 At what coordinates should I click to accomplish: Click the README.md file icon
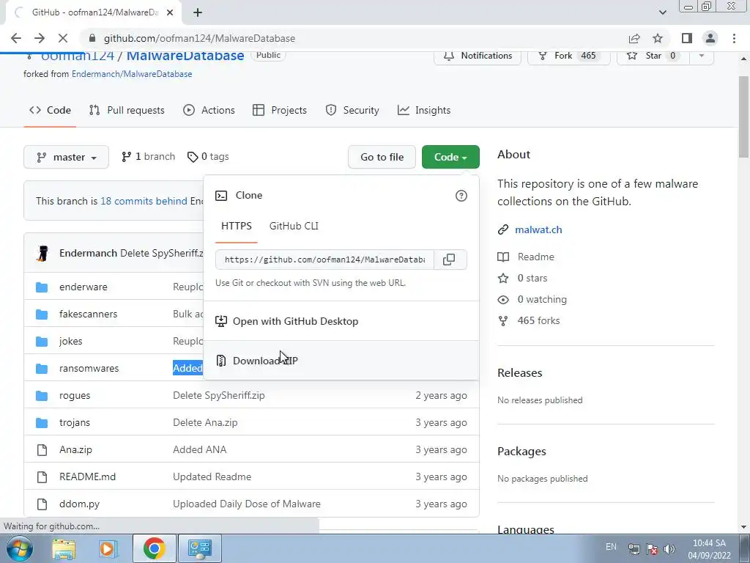42,476
